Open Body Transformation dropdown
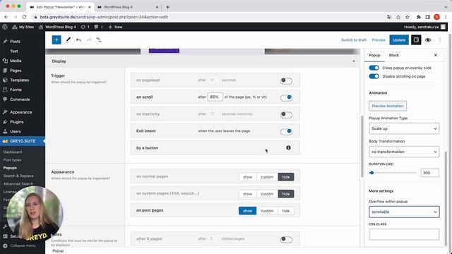The height and width of the screenshot is (254, 452). (404, 152)
